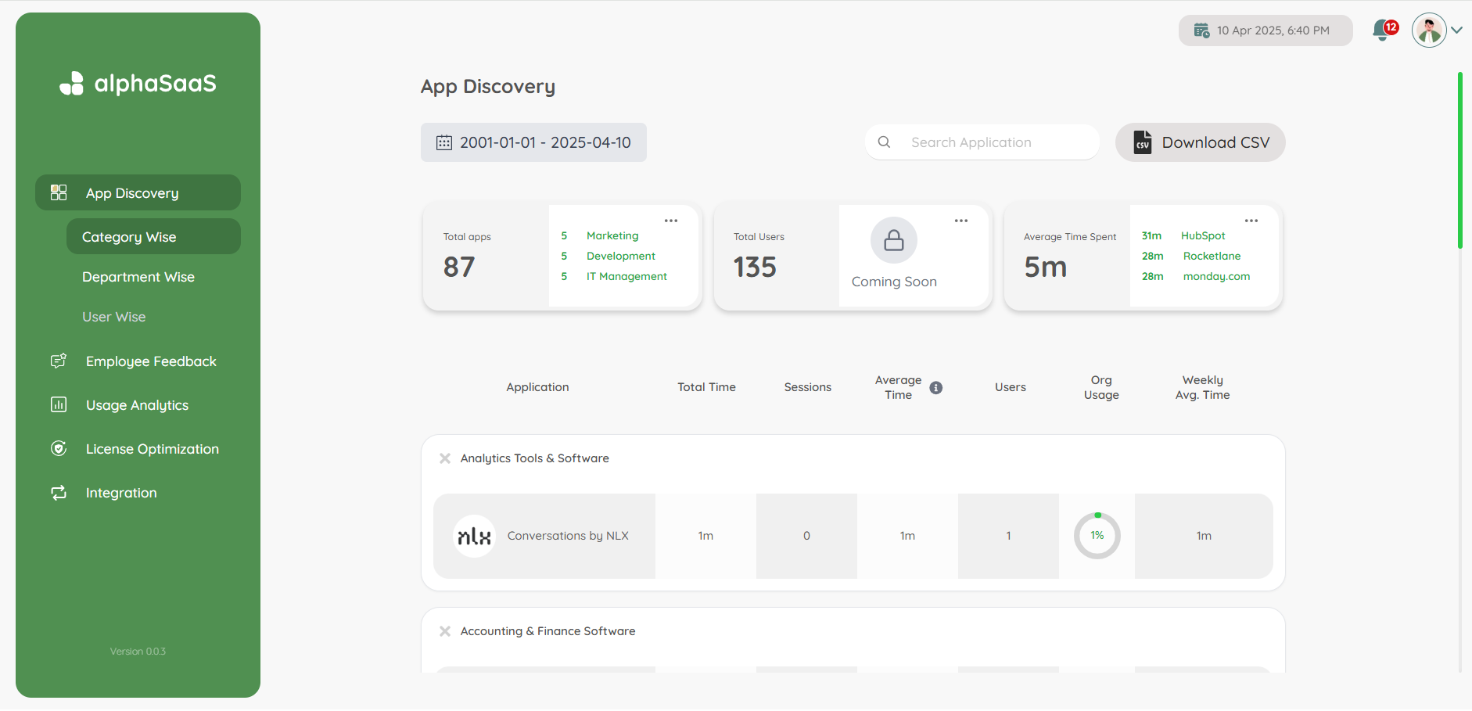
Task: Click the Rocketlane entry
Action: (x=1212, y=256)
